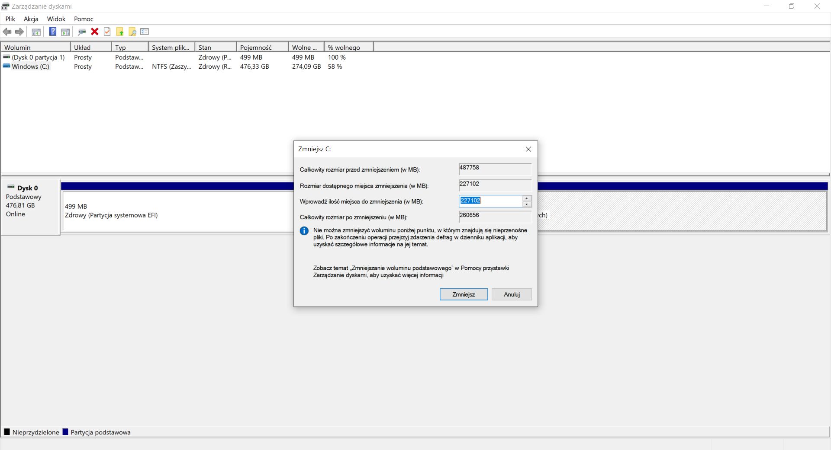Open the Widok menu

tap(56, 19)
